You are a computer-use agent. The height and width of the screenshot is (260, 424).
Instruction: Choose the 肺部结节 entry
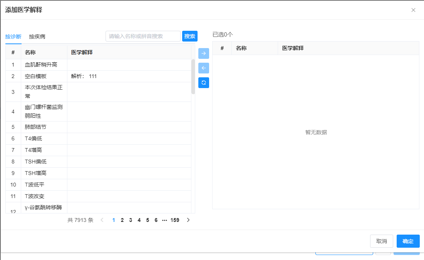point(35,127)
